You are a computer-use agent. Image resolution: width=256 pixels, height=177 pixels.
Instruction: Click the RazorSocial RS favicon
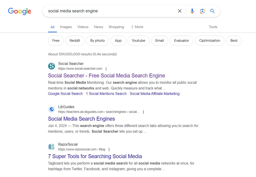point(51,147)
